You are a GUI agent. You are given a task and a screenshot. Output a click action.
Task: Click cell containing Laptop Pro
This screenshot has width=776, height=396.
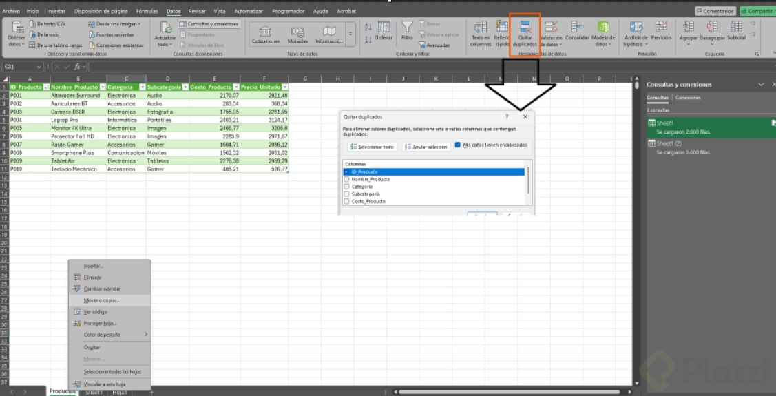78,120
